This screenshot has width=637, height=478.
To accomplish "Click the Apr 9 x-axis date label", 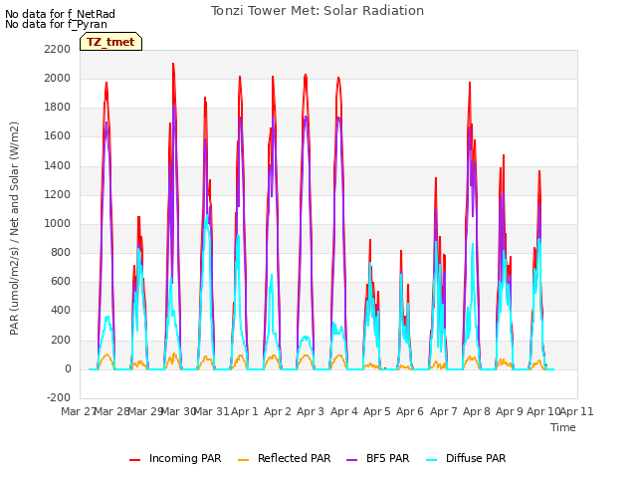I will click(510, 411).
